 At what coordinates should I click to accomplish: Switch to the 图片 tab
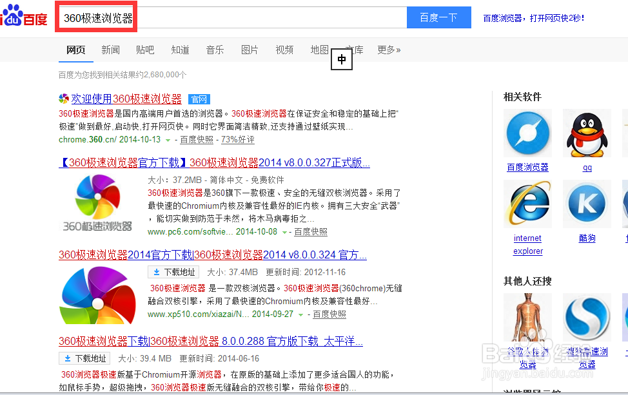click(x=250, y=50)
